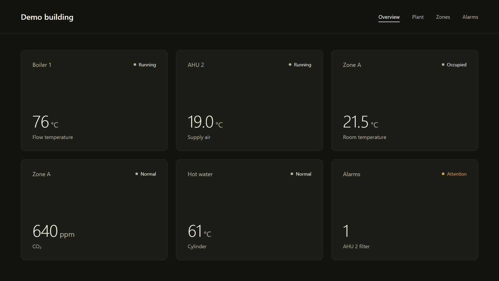Select the 76 °C flow temperature value
499x281 pixels.
pyautogui.click(x=45, y=122)
